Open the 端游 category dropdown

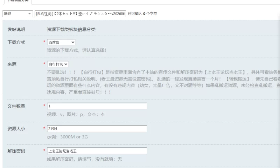pyautogui.click(x=17, y=14)
